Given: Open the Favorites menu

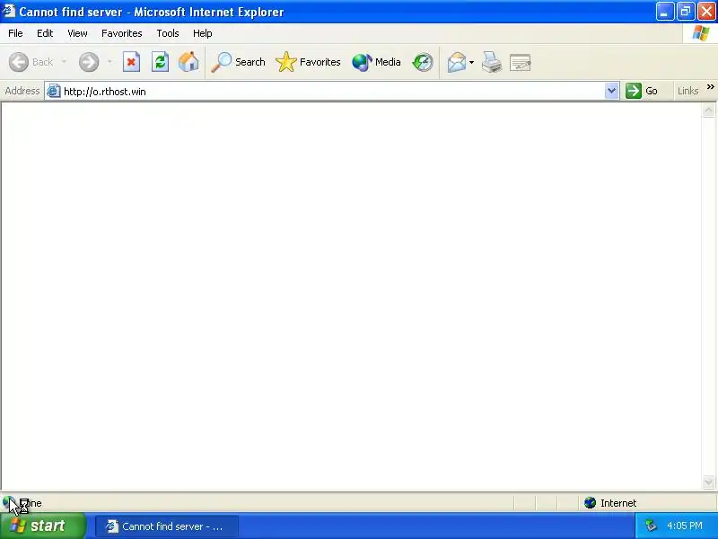Looking at the screenshot, I should tap(122, 33).
